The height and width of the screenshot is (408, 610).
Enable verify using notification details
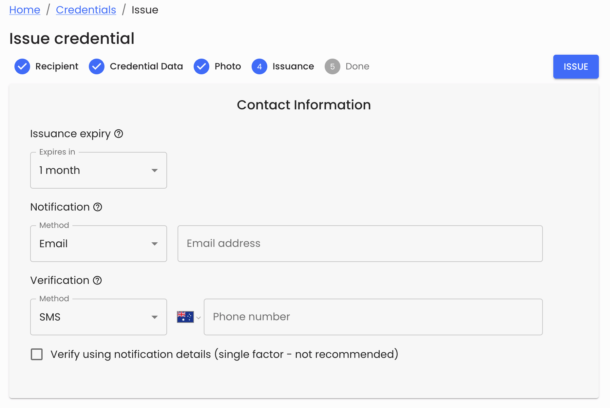(36, 354)
